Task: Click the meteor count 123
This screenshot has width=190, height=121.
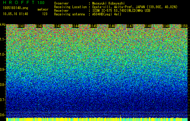Action: [45, 14]
